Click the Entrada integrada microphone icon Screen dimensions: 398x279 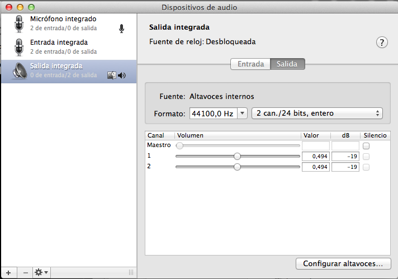[x=20, y=48]
